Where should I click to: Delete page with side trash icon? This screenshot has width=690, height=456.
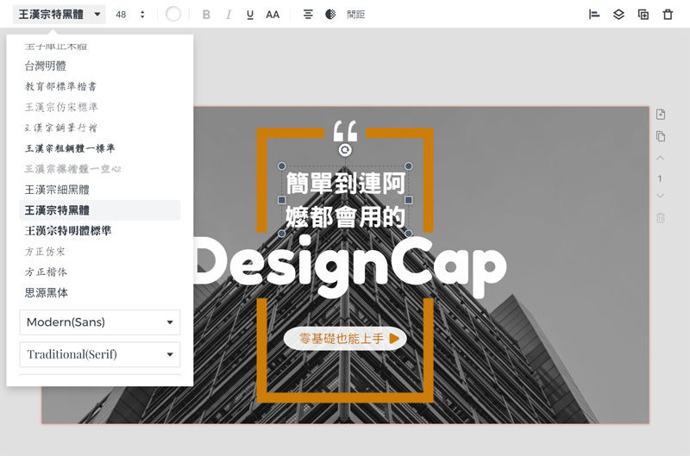pos(661,218)
